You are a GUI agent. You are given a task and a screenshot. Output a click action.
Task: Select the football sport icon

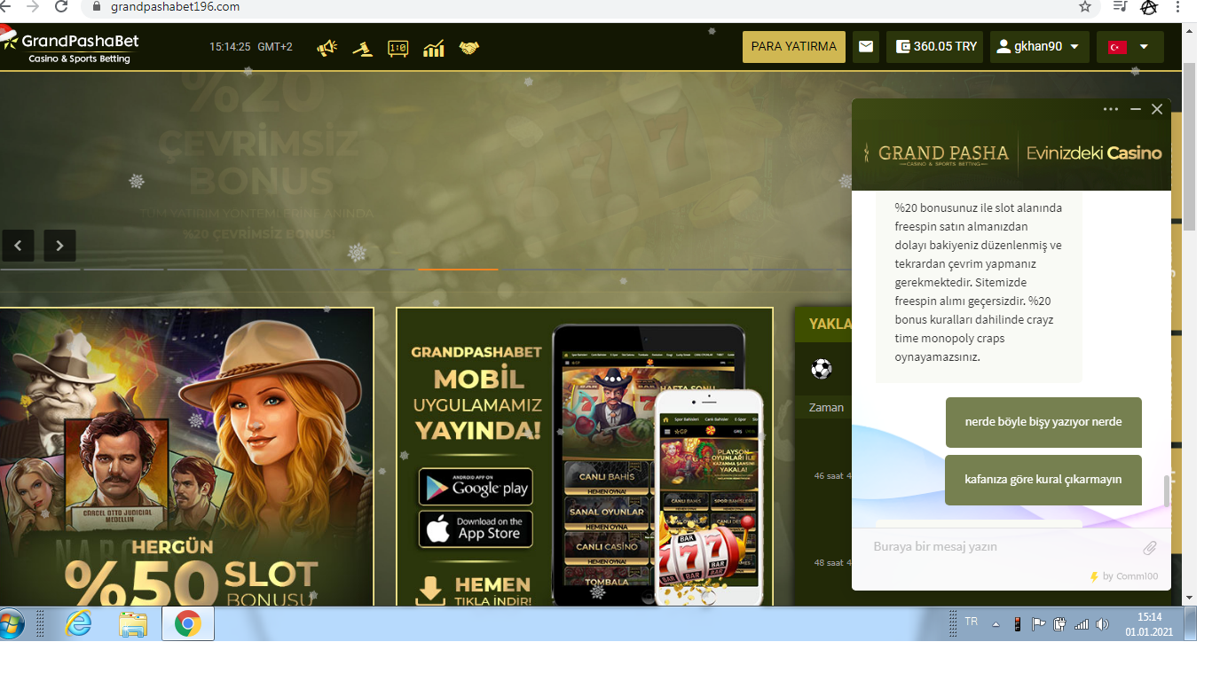pyautogui.click(x=822, y=368)
